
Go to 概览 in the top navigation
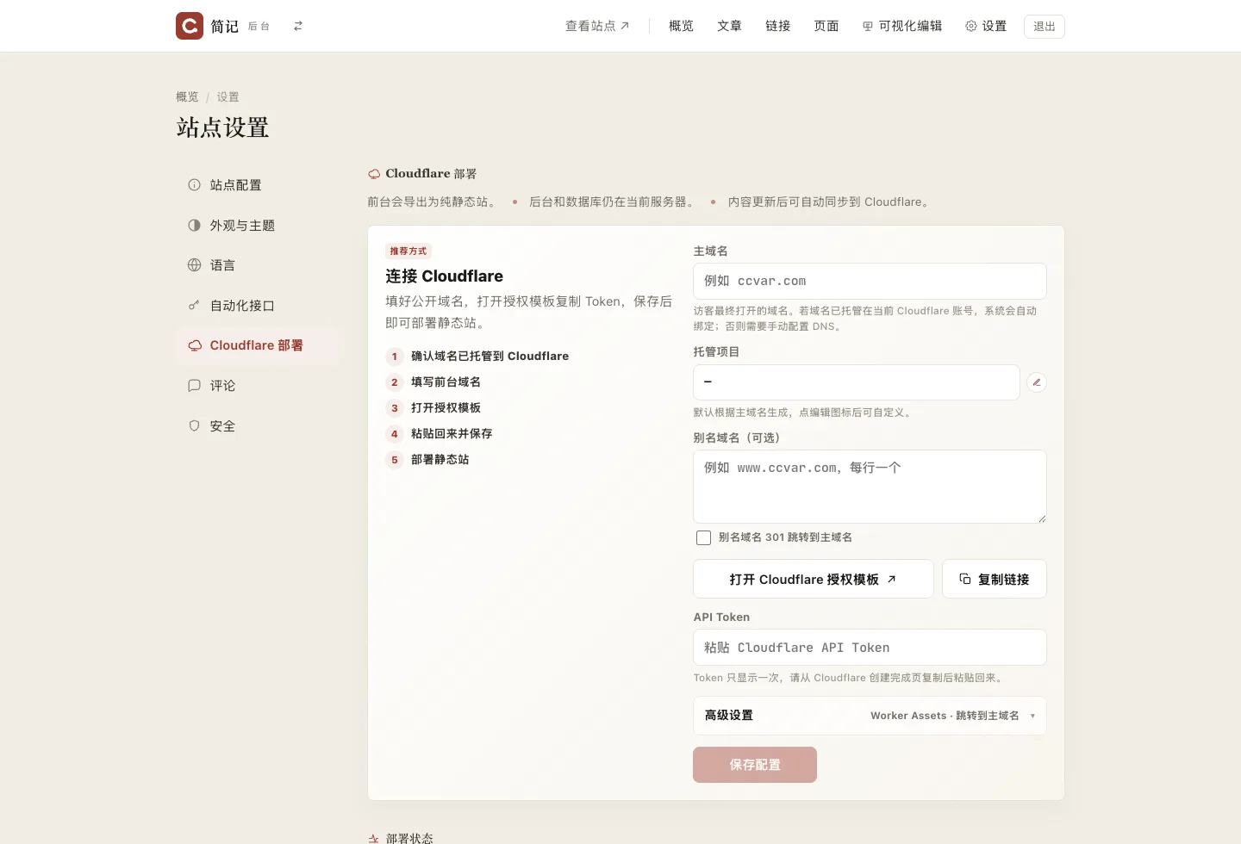(681, 26)
